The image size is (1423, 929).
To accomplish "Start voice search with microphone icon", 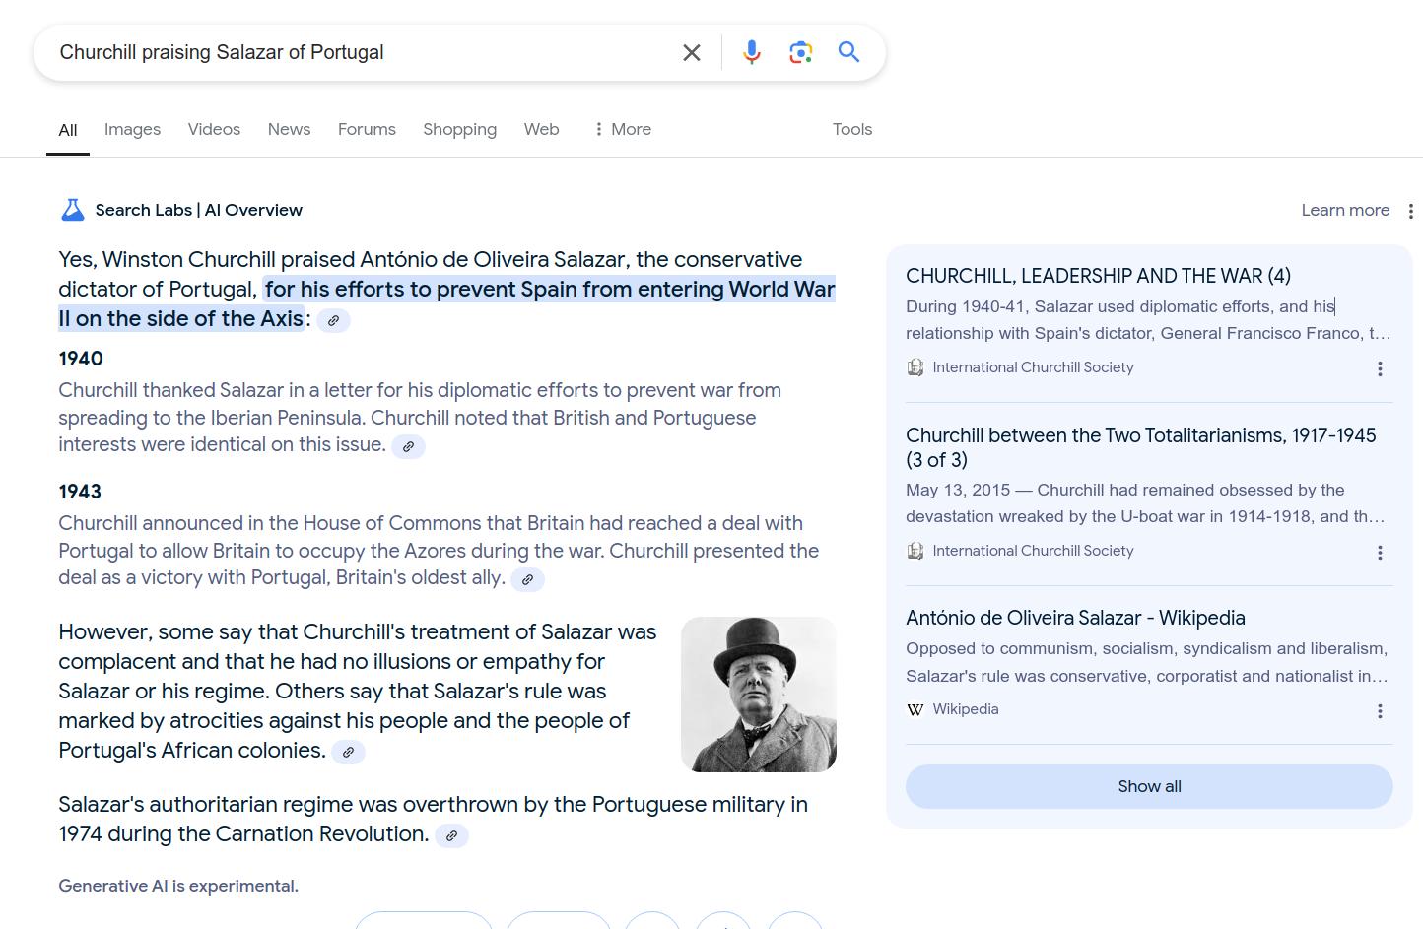I will click(x=752, y=53).
